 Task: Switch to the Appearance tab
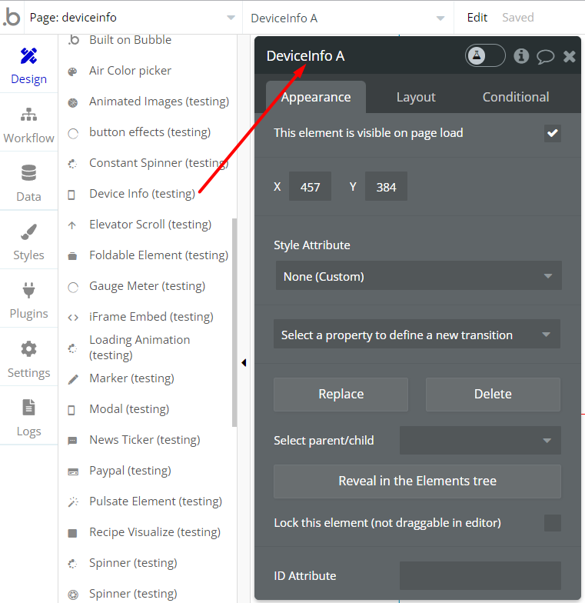click(315, 97)
